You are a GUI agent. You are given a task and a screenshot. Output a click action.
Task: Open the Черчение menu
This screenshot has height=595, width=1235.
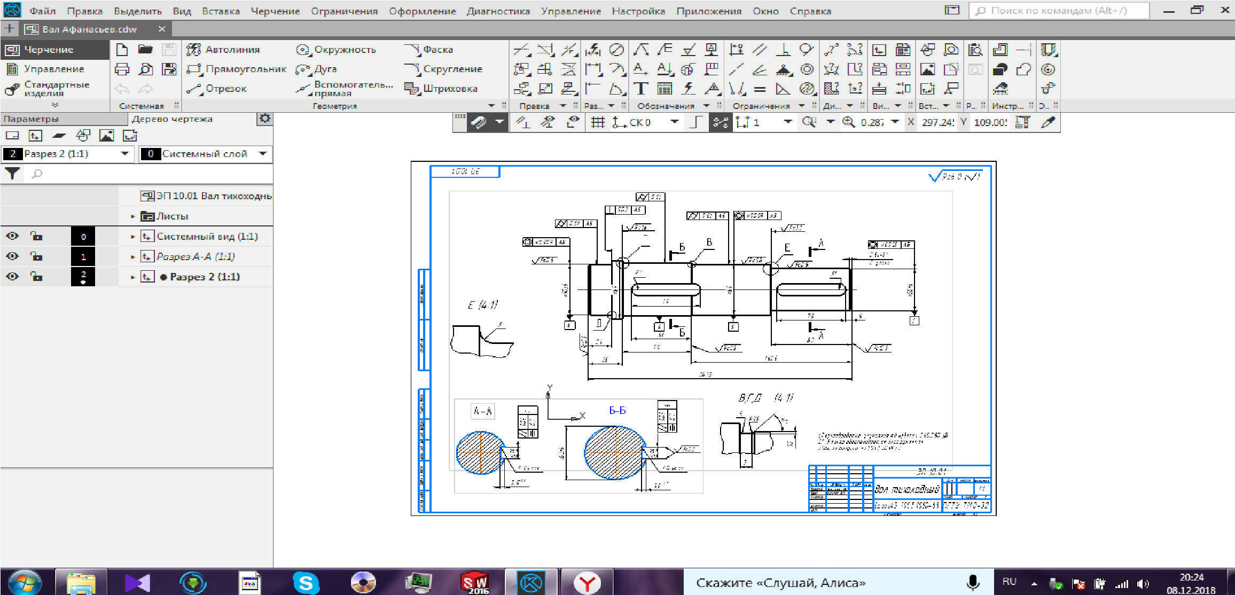(275, 11)
